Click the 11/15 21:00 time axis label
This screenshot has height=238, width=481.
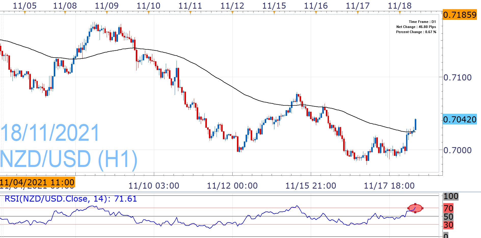click(x=311, y=186)
